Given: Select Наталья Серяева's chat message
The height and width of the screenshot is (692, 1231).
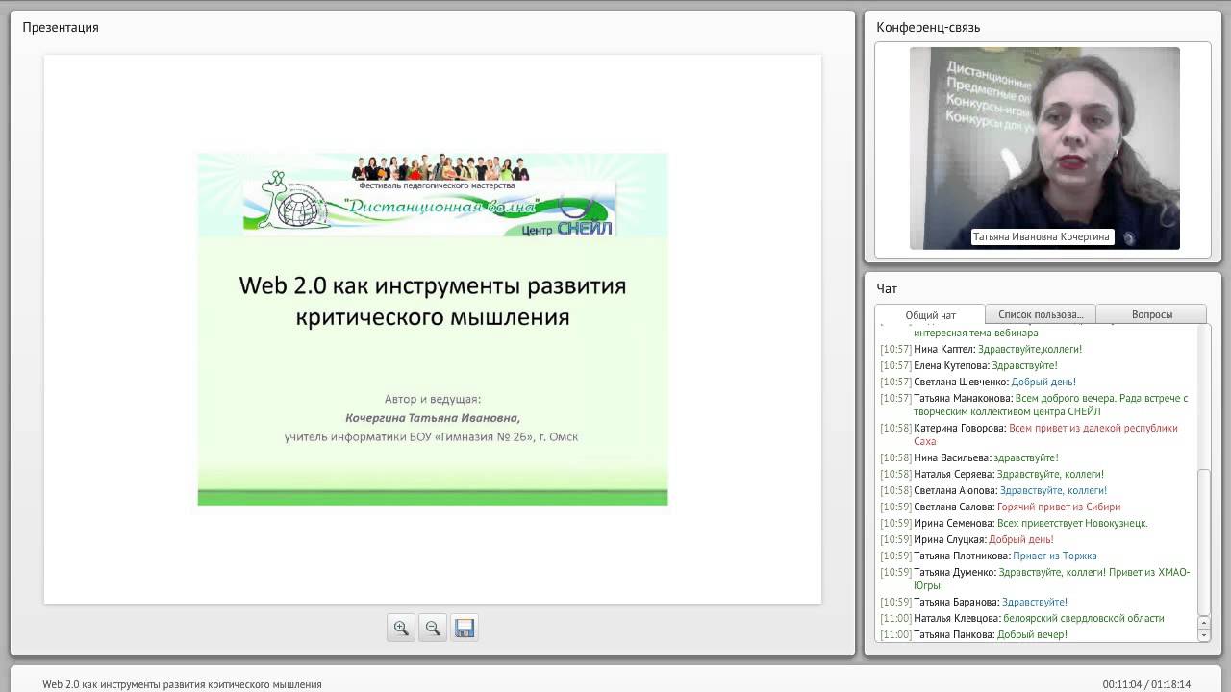Looking at the screenshot, I should [x=992, y=474].
